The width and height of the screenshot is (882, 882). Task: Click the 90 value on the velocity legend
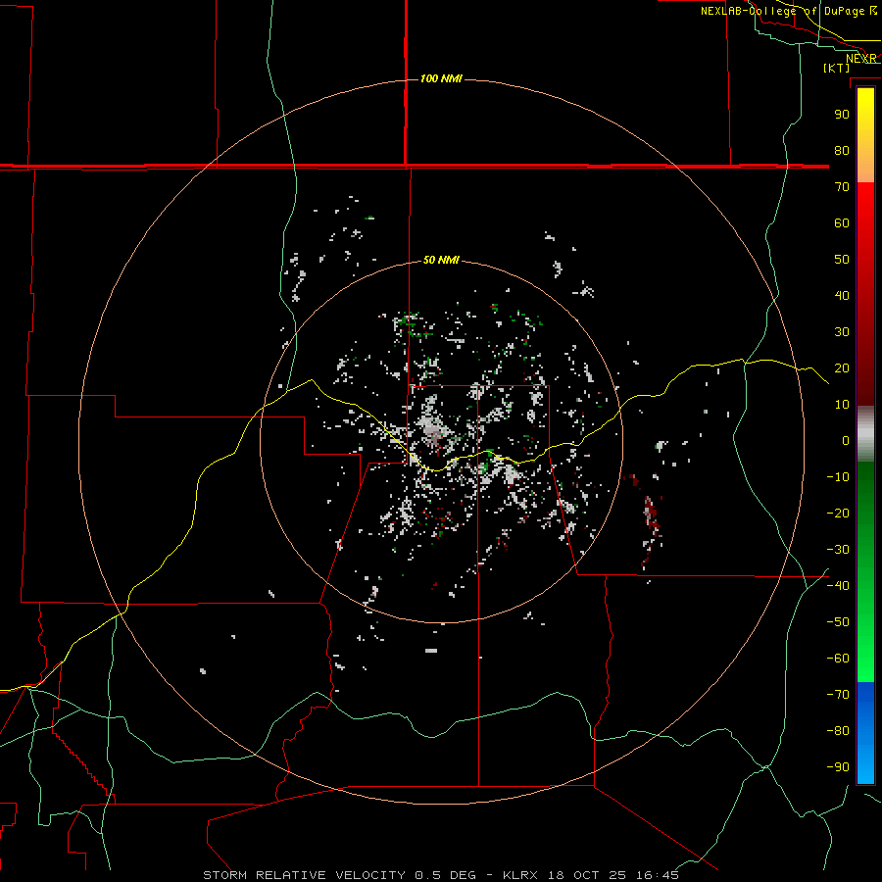[842, 115]
